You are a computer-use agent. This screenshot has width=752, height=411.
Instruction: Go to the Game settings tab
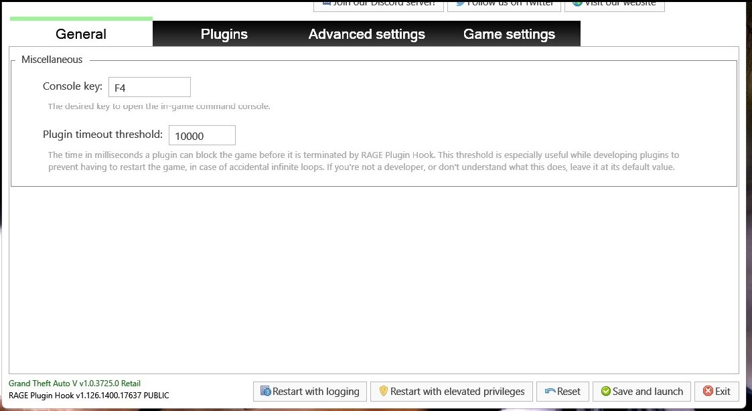click(x=509, y=33)
